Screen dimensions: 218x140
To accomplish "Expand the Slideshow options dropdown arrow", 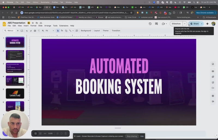I will tap(184, 24).
